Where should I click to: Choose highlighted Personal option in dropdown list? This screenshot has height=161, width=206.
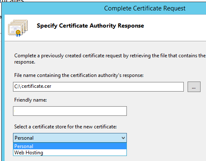click(x=70, y=146)
